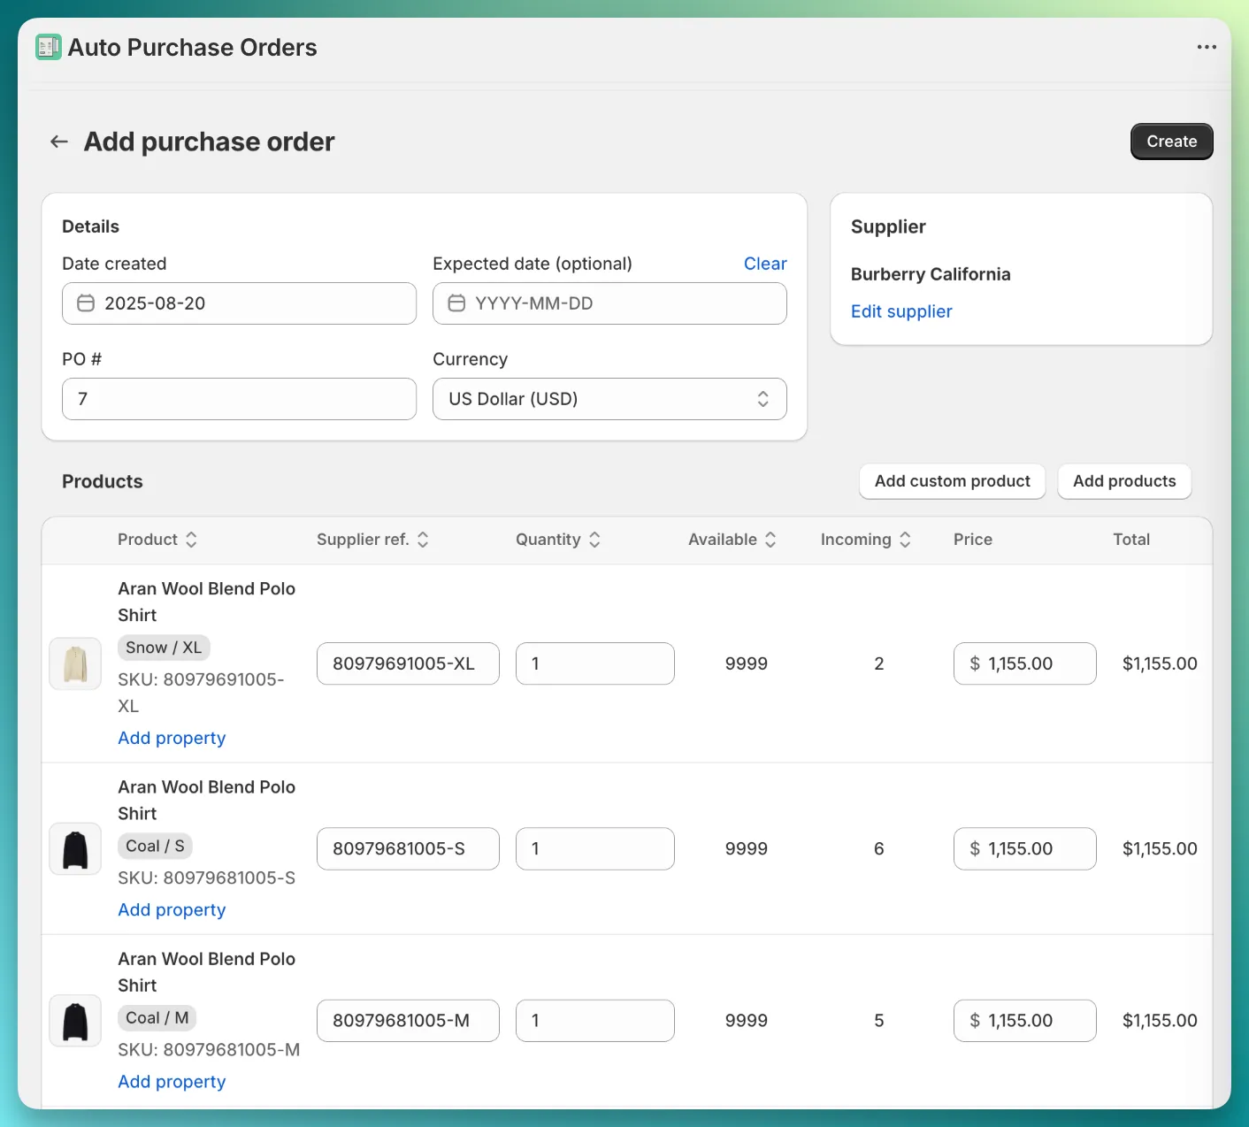Click the Coal / S variant tag
Viewport: 1249px width, 1127px height.
tap(155, 846)
